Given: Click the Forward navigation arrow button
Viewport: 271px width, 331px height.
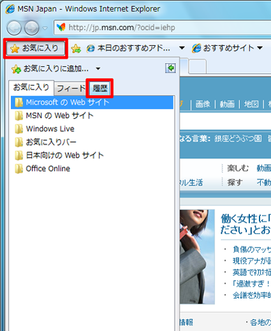Looking at the screenshot, I should click(x=32, y=28).
